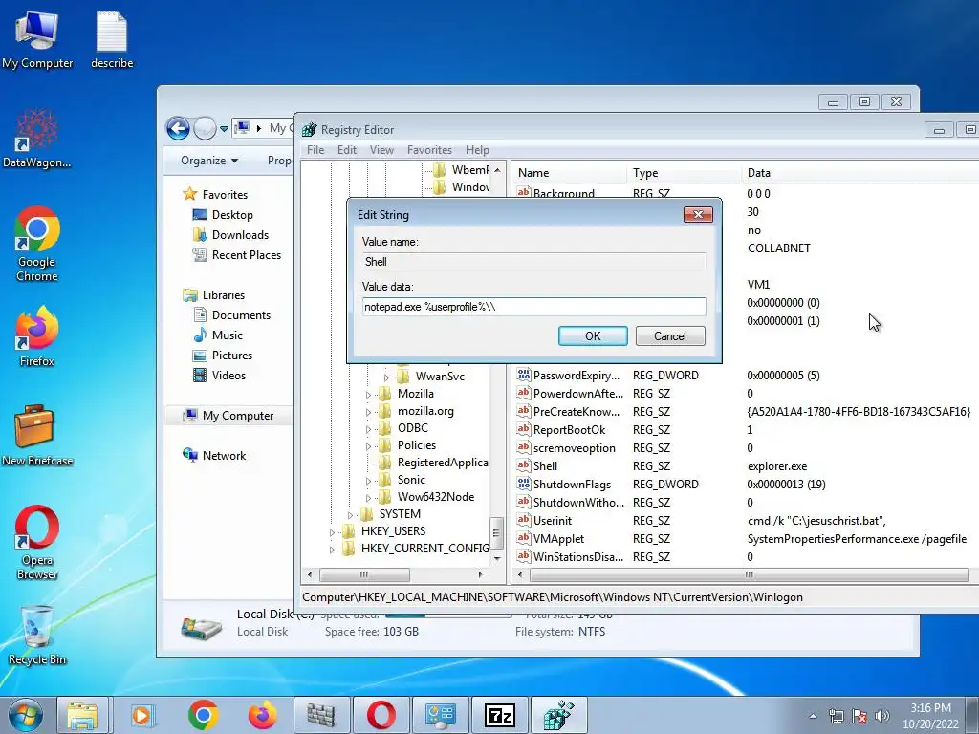979x734 pixels.
Task: Open Windows Explorer from the taskbar
Action: click(82, 715)
